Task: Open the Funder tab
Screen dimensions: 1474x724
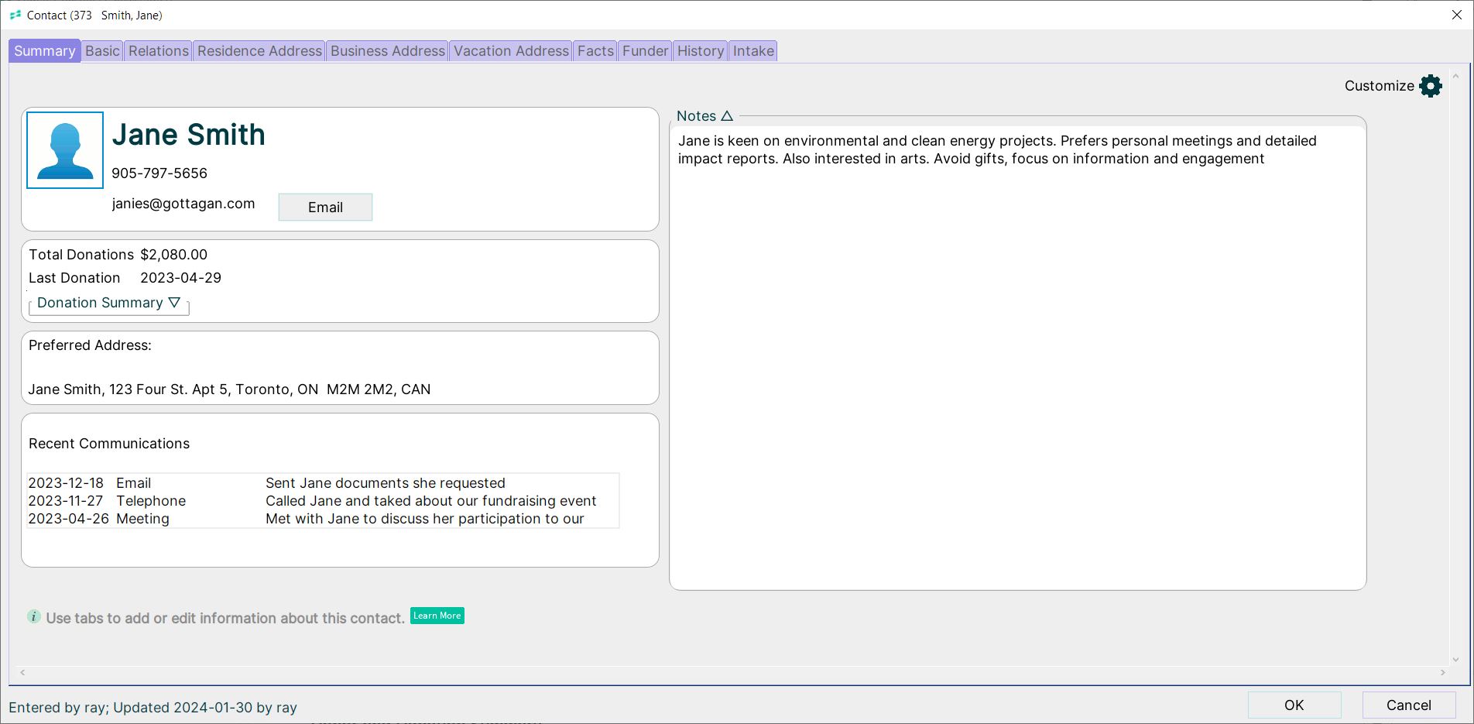Action: point(645,51)
